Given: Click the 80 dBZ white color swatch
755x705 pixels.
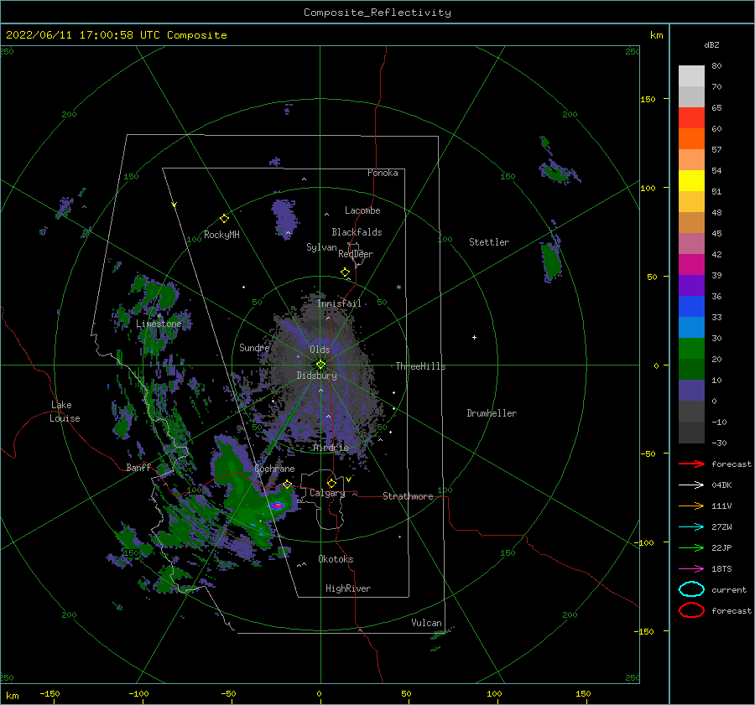Looking at the screenshot, I should 691,75.
